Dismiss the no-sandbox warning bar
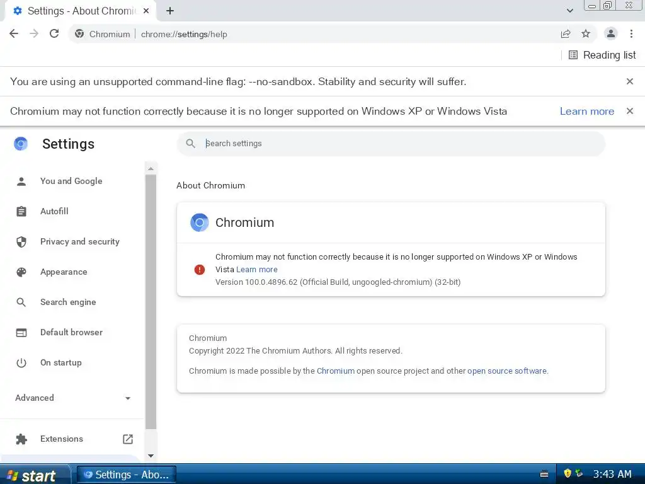The width and height of the screenshot is (645, 484). pyautogui.click(x=630, y=81)
